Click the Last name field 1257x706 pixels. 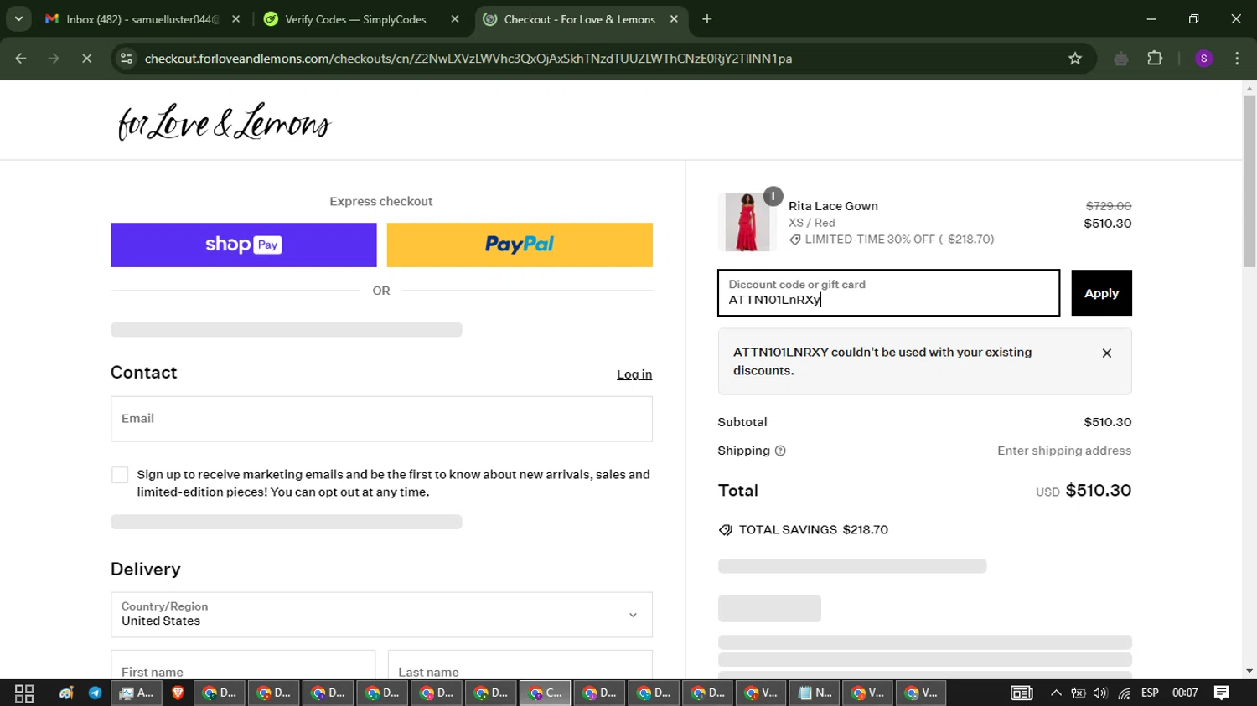click(520, 666)
